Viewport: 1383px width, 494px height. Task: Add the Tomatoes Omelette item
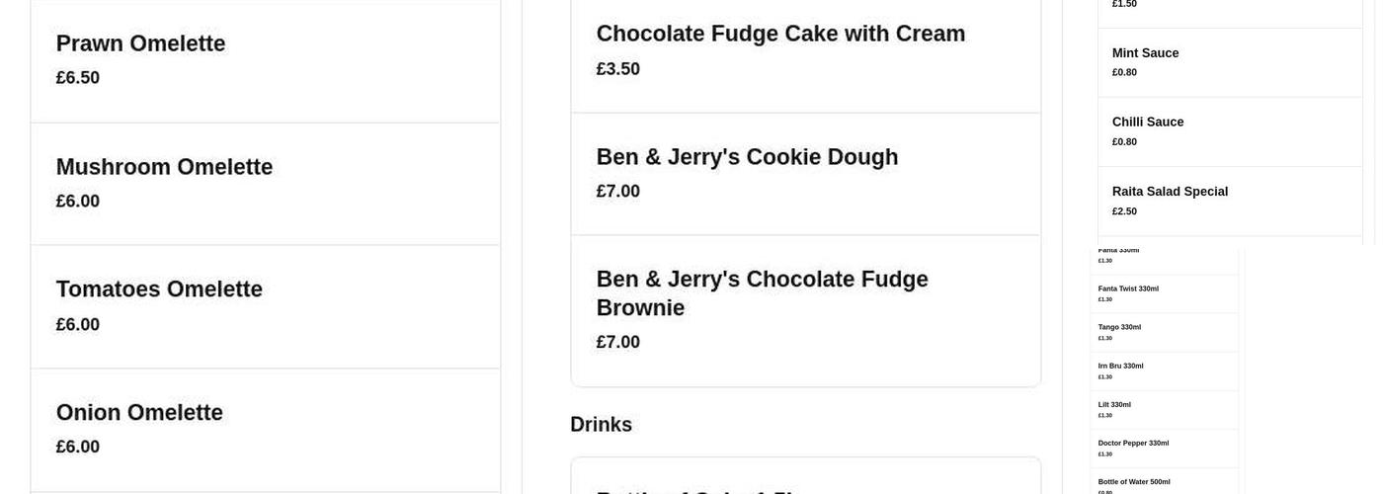[159, 289]
